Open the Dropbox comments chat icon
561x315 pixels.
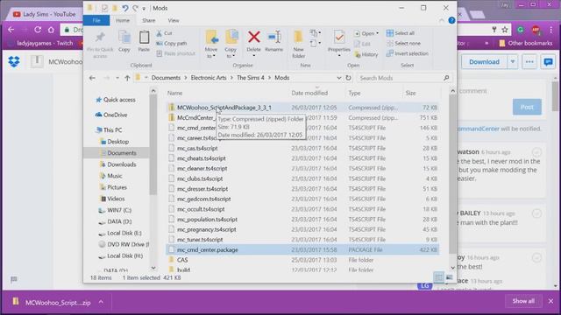(548, 62)
